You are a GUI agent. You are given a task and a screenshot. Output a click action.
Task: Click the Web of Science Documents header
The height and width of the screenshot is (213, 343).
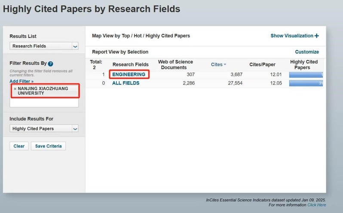coord(175,65)
